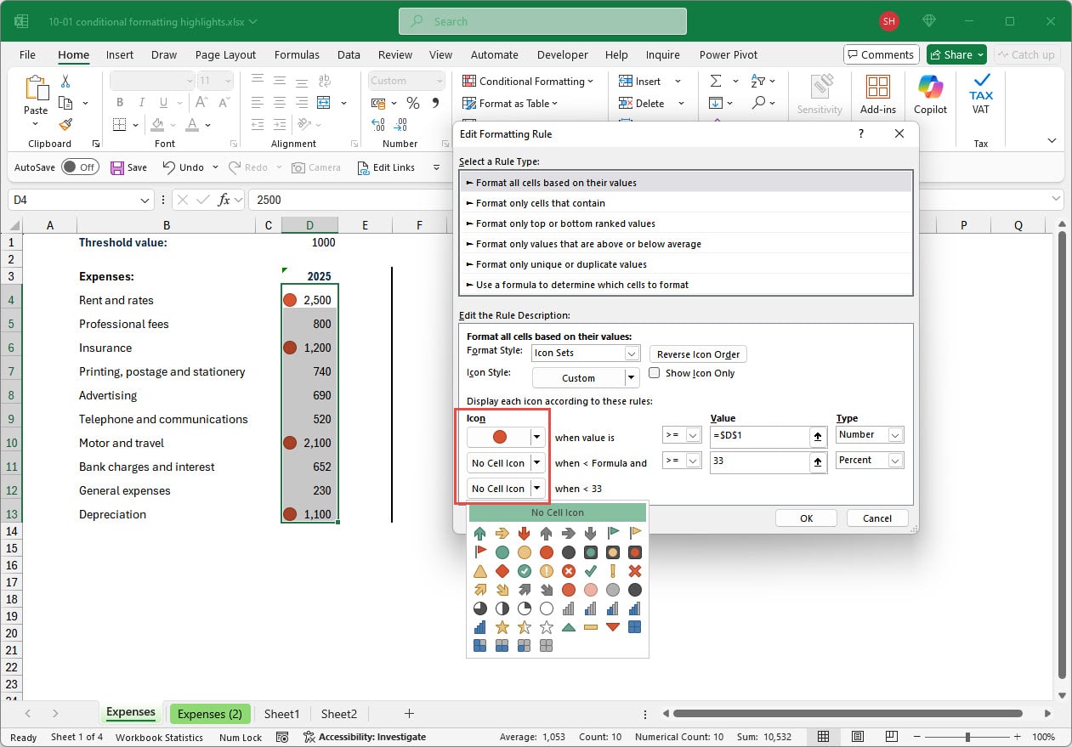Click OK to confirm formatting rule
Image resolution: width=1072 pixels, height=747 pixels.
(x=806, y=518)
